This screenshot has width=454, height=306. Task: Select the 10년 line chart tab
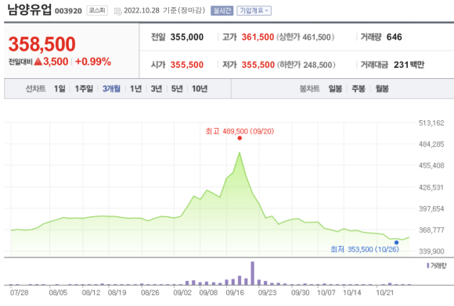[x=200, y=89]
